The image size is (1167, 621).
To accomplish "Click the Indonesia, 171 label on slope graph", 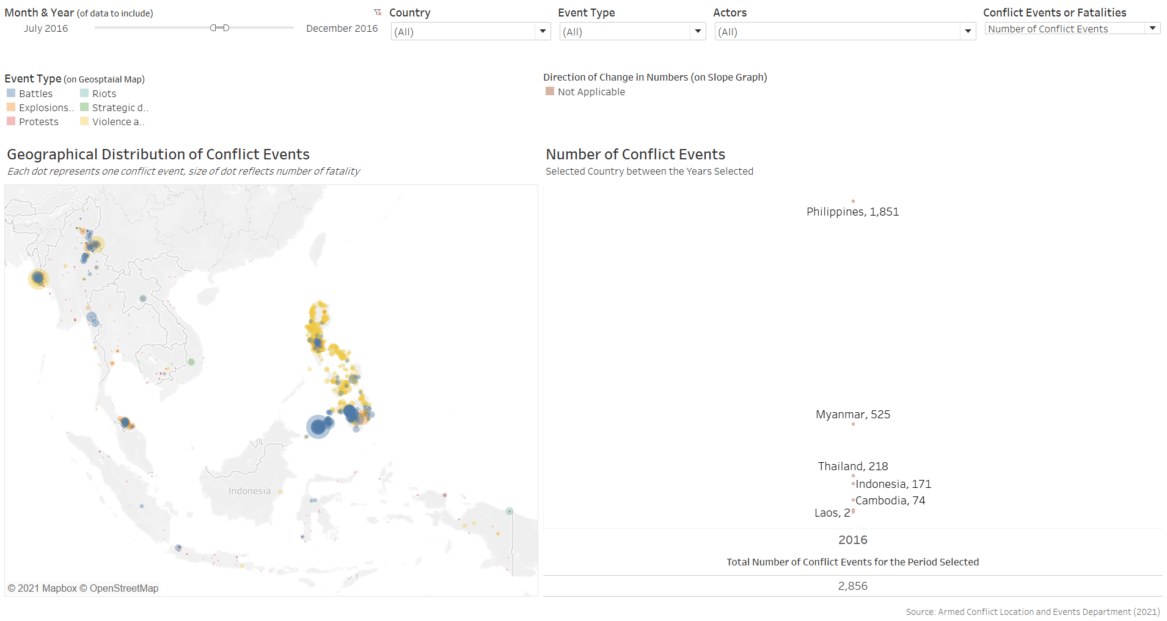I will (893, 484).
